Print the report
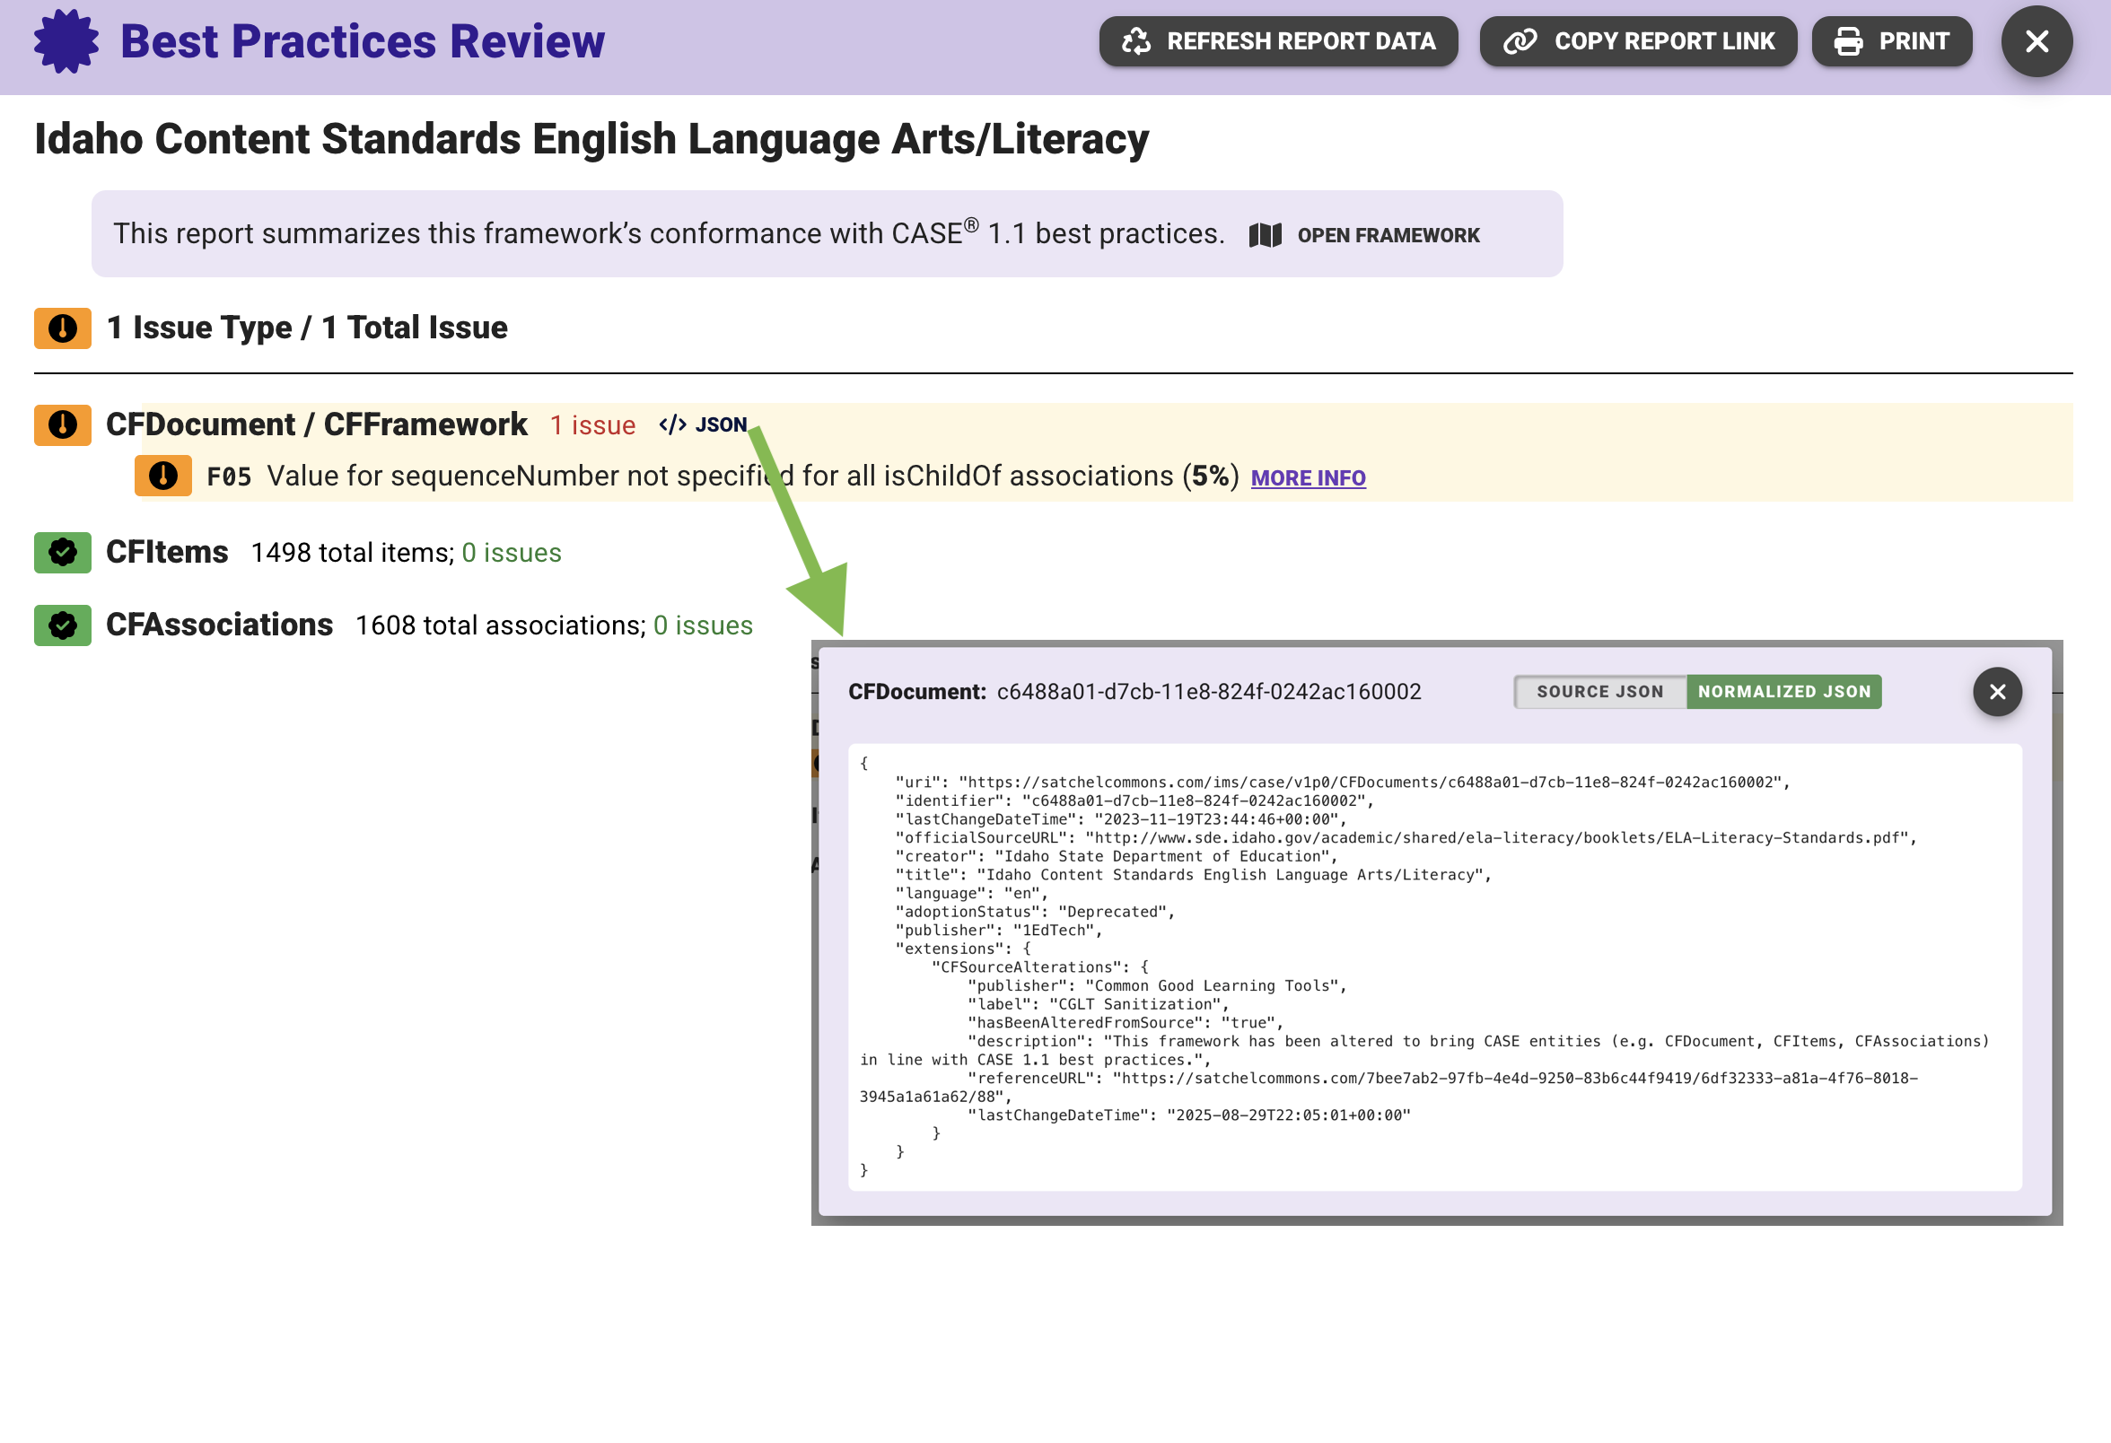This screenshot has height=1443, width=2111. click(x=1891, y=42)
